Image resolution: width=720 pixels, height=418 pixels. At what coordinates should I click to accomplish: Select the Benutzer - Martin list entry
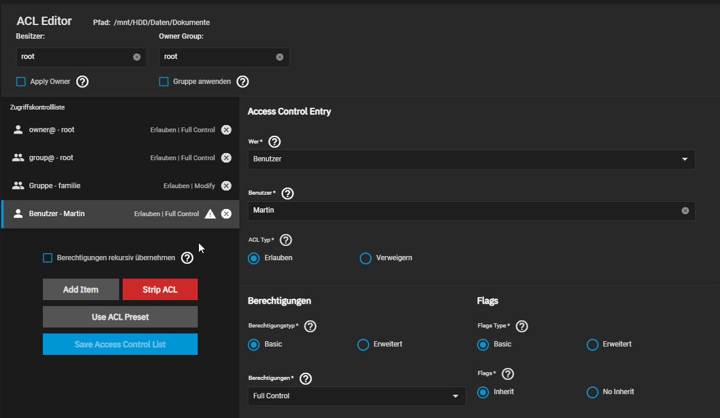pos(120,214)
